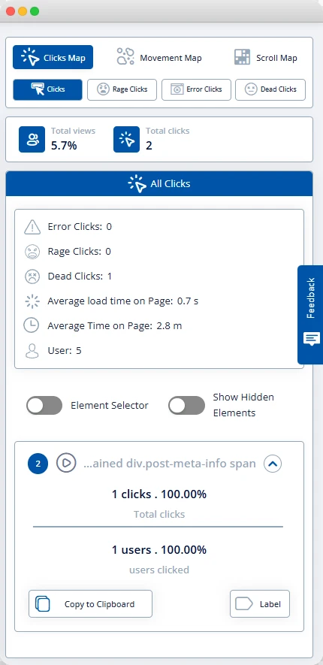323x665 pixels.
Task: Click the Rage Clicks angry face icon
Action: tap(32, 252)
